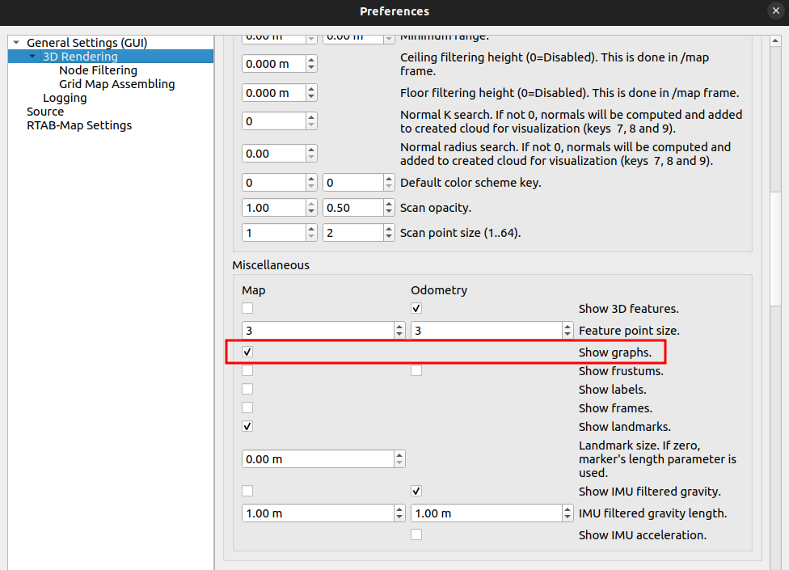
Task: Uncheck the Show landmarks checkbox
Action: point(247,426)
